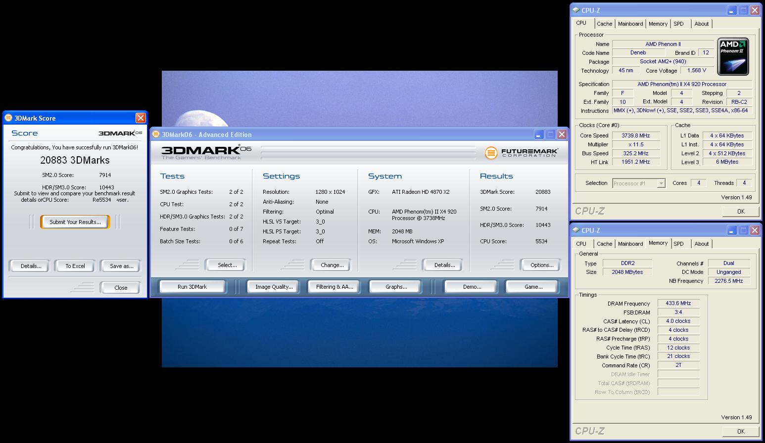Screen dimensions: 765x443
Task: Click the memory Type value DDR2
Action: click(x=627, y=263)
